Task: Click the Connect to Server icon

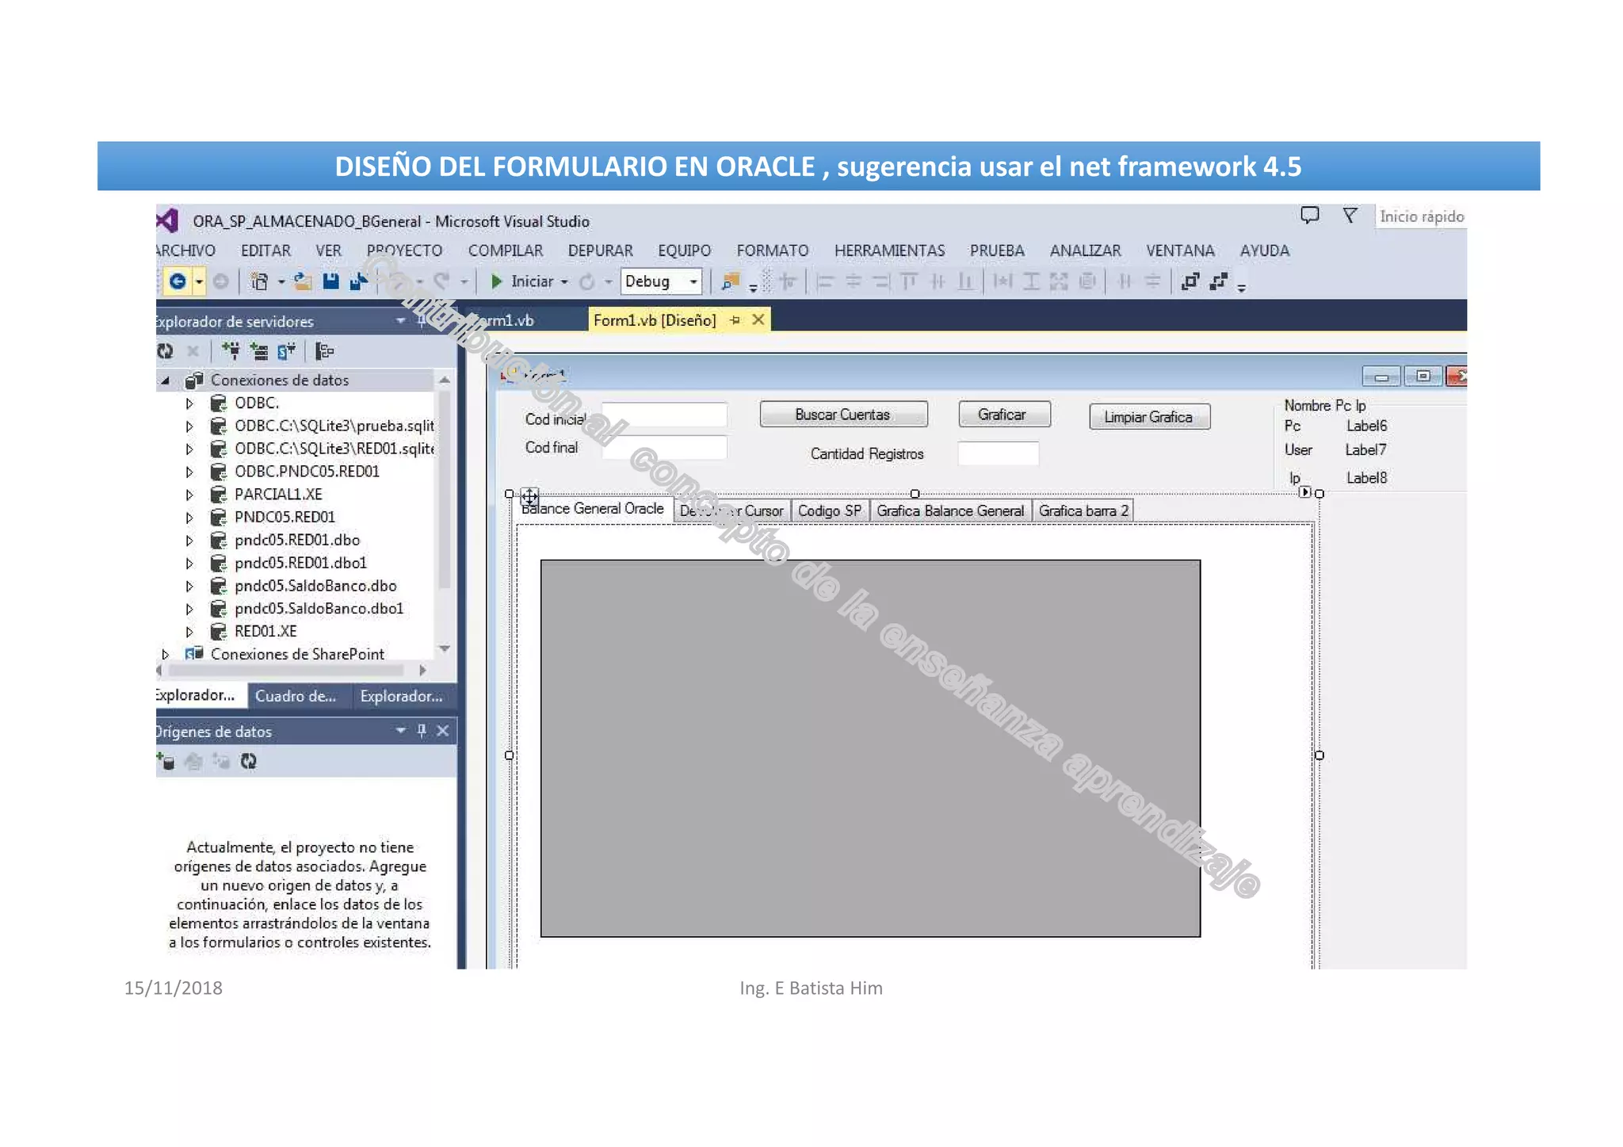Action: click(259, 351)
